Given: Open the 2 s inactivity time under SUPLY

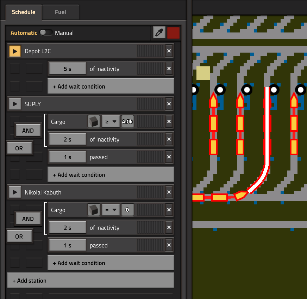Looking at the screenshot, I should coord(68,139).
